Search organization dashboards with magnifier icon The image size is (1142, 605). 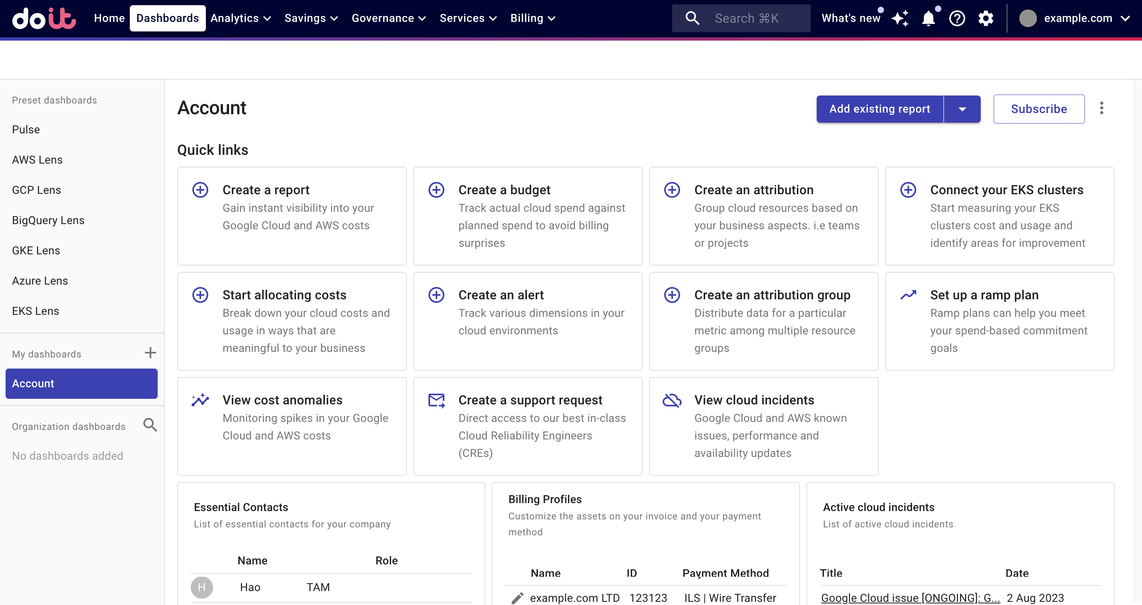pos(150,425)
